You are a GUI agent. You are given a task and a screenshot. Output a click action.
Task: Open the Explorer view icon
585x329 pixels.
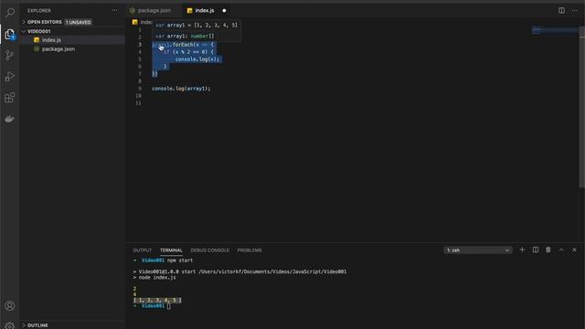pyautogui.click(x=10, y=34)
